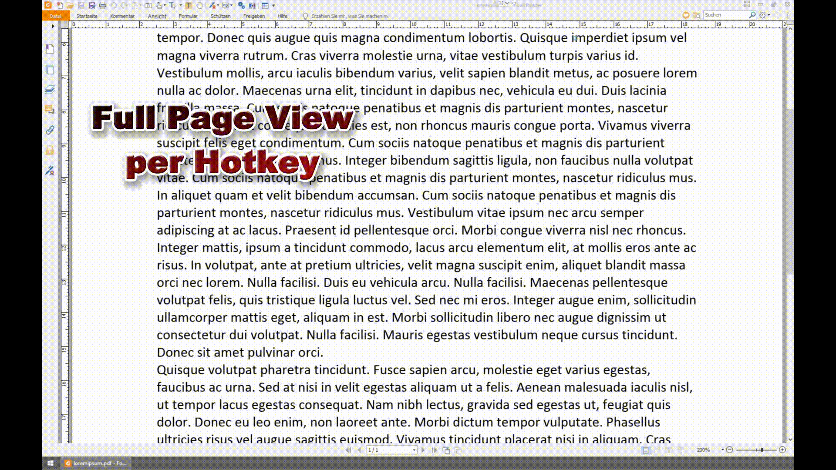Click the Print icon in quick toolbar
Viewport: 836px width, 470px height.
(x=103, y=5)
